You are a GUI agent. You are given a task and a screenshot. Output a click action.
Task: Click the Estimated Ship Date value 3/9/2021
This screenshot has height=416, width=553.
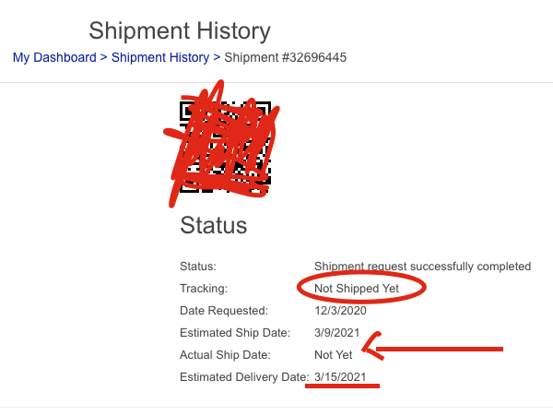click(x=336, y=333)
